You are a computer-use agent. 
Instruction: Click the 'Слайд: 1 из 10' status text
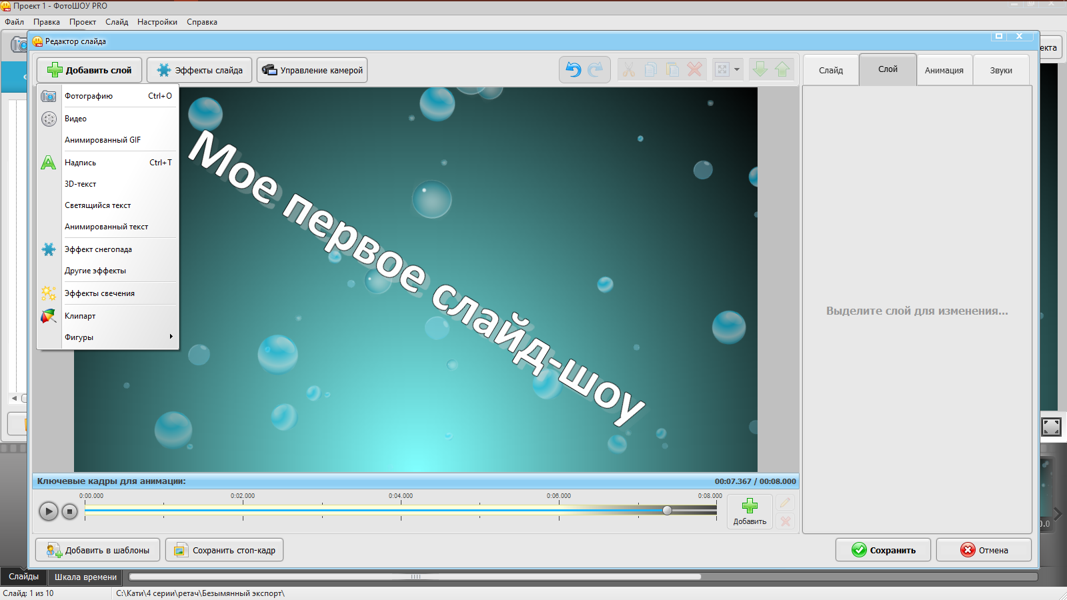[28, 593]
